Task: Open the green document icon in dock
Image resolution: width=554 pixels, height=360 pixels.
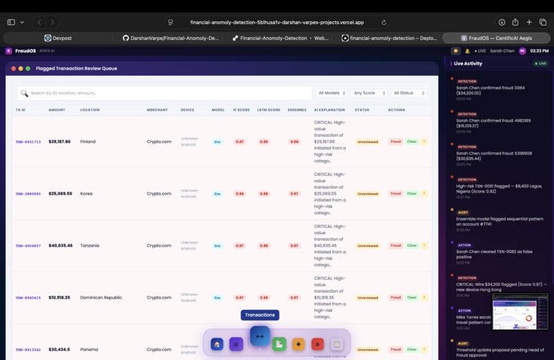Action: click(279, 344)
